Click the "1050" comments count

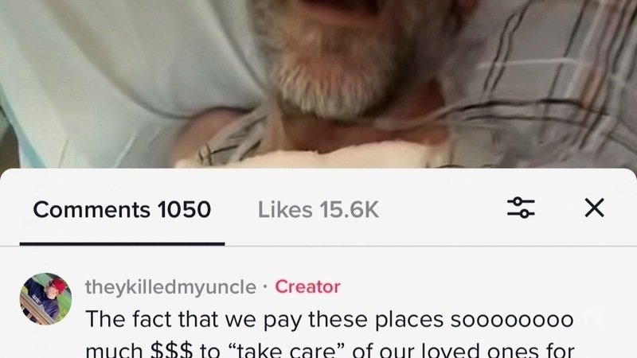[185, 210]
